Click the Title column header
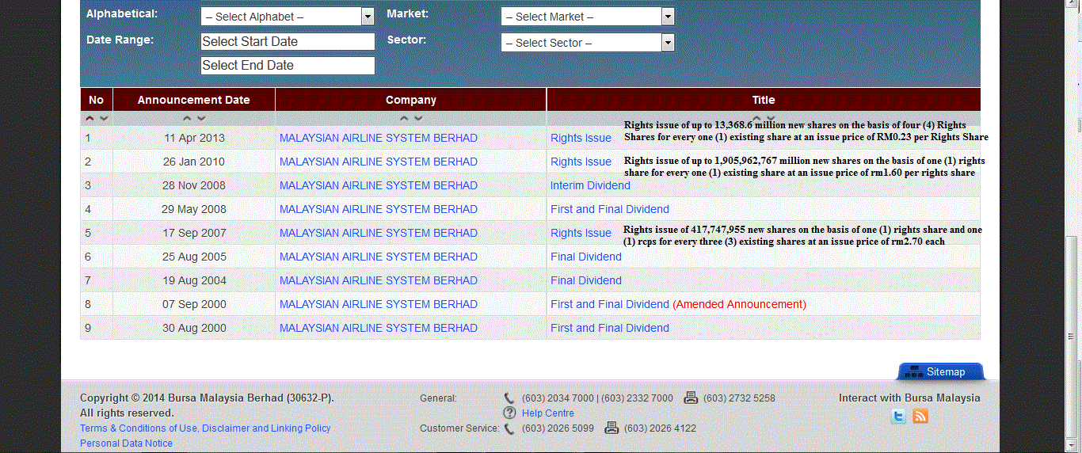 (x=764, y=100)
